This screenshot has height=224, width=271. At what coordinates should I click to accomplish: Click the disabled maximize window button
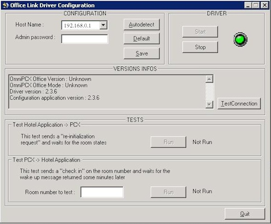click(256, 5)
